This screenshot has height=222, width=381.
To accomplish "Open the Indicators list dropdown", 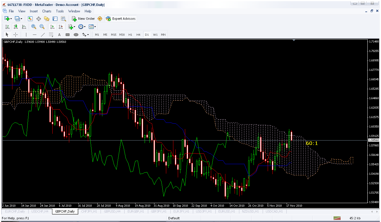I will (72, 27).
